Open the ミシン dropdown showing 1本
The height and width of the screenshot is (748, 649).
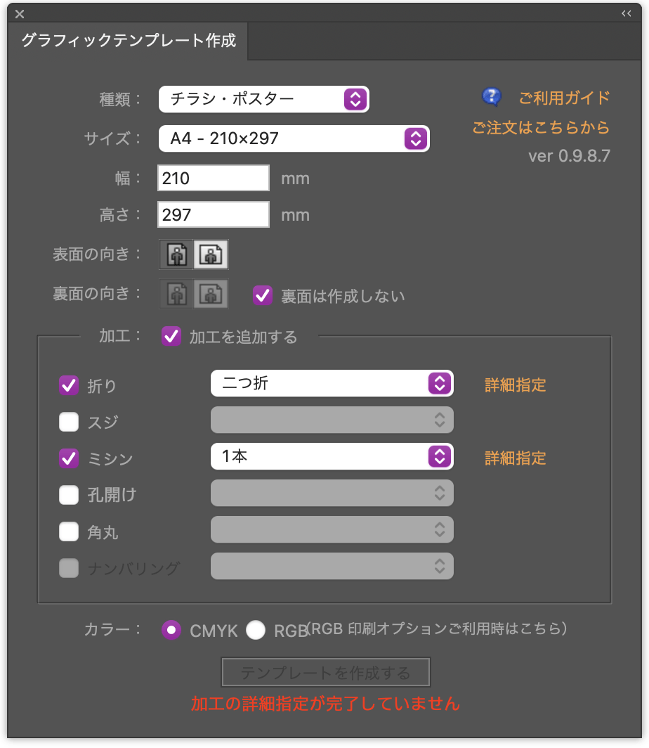pyautogui.click(x=332, y=456)
